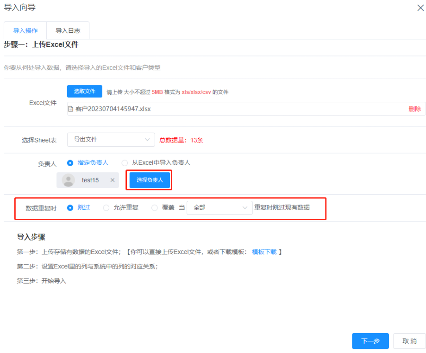Viewport: 426px width, 353px height.
Task: Remove test15 by clicking its X
Action: 112,180
